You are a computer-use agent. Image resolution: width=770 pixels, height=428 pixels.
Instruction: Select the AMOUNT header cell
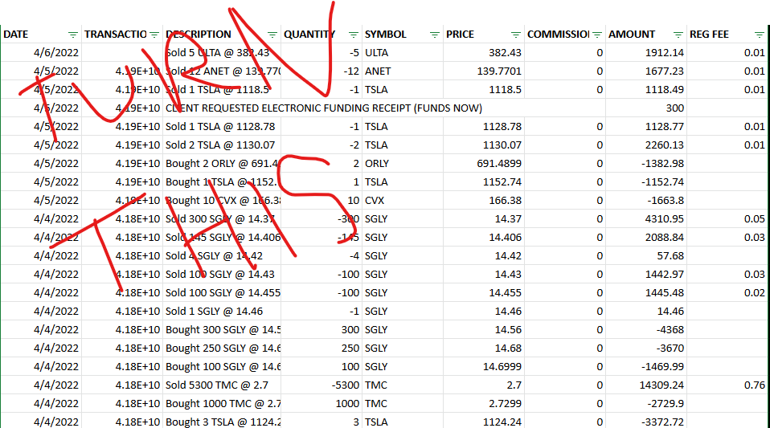tap(646, 35)
